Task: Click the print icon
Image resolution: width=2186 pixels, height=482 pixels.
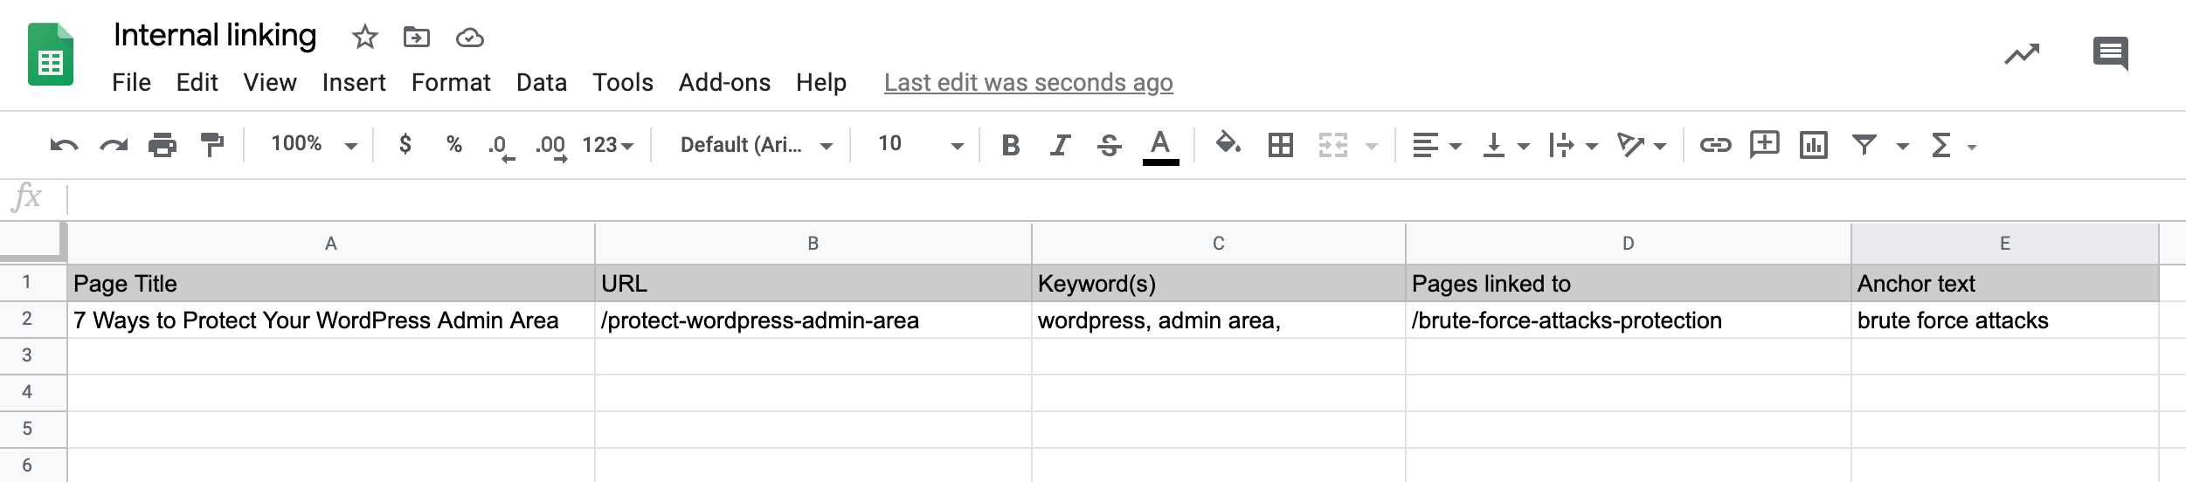Action: point(163,145)
